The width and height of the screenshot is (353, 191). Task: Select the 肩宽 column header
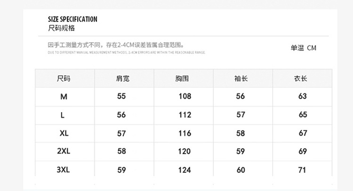(x=122, y=78)
